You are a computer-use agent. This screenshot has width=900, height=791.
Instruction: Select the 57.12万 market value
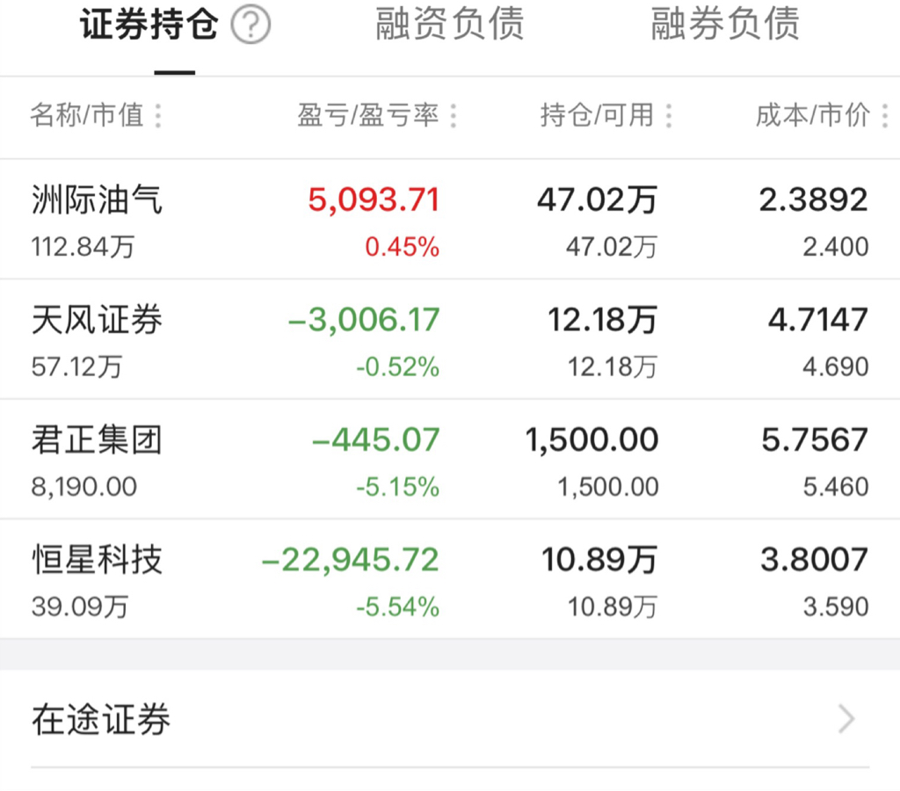(77, 366)
